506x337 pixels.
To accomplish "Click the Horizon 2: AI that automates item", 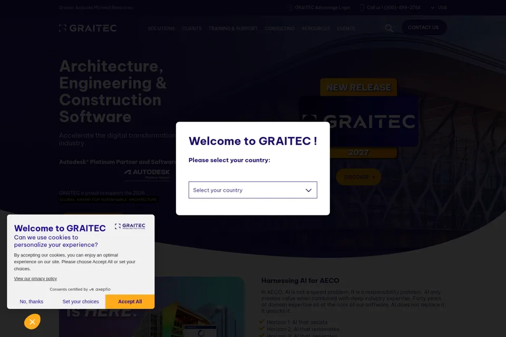I will click(303, 329).
